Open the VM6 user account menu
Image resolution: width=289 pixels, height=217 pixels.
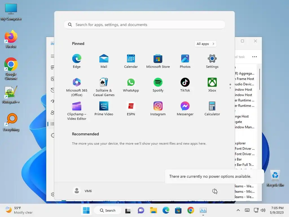point(82,191)
